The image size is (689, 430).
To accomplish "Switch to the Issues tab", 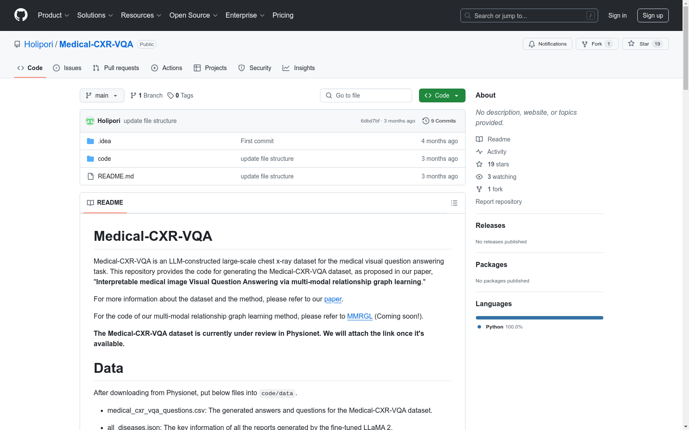I will coord(67,68).
